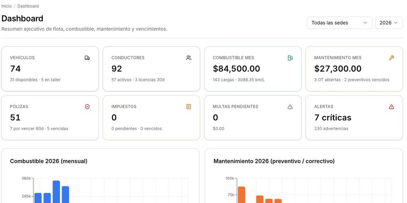Screen dimensions: 407x203
Task: Click the wrench icon in Mantenimiento Mes
Action: pos(392,58)
